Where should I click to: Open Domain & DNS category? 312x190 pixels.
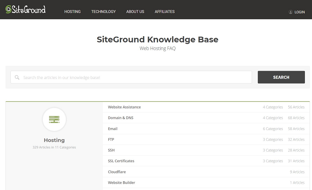coord(121,118)
